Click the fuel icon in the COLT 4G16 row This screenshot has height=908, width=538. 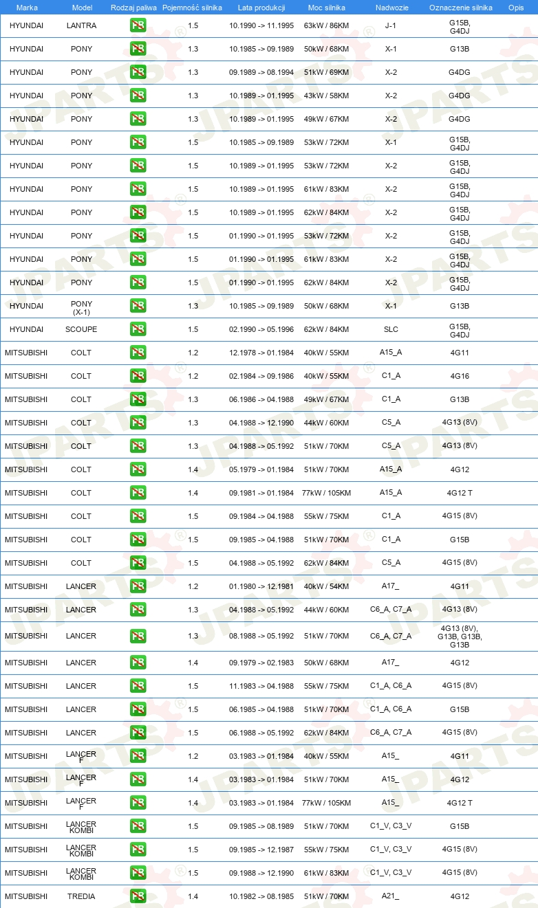click(138, 376)
